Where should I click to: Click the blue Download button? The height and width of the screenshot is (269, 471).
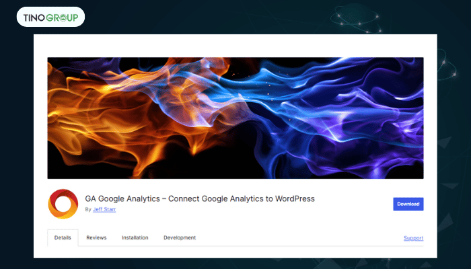(408, 204)
